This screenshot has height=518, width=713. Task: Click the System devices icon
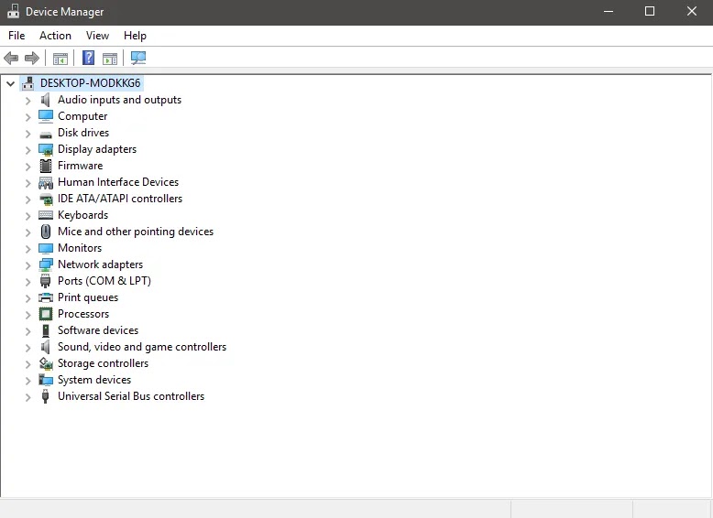[x=46, y=380]
